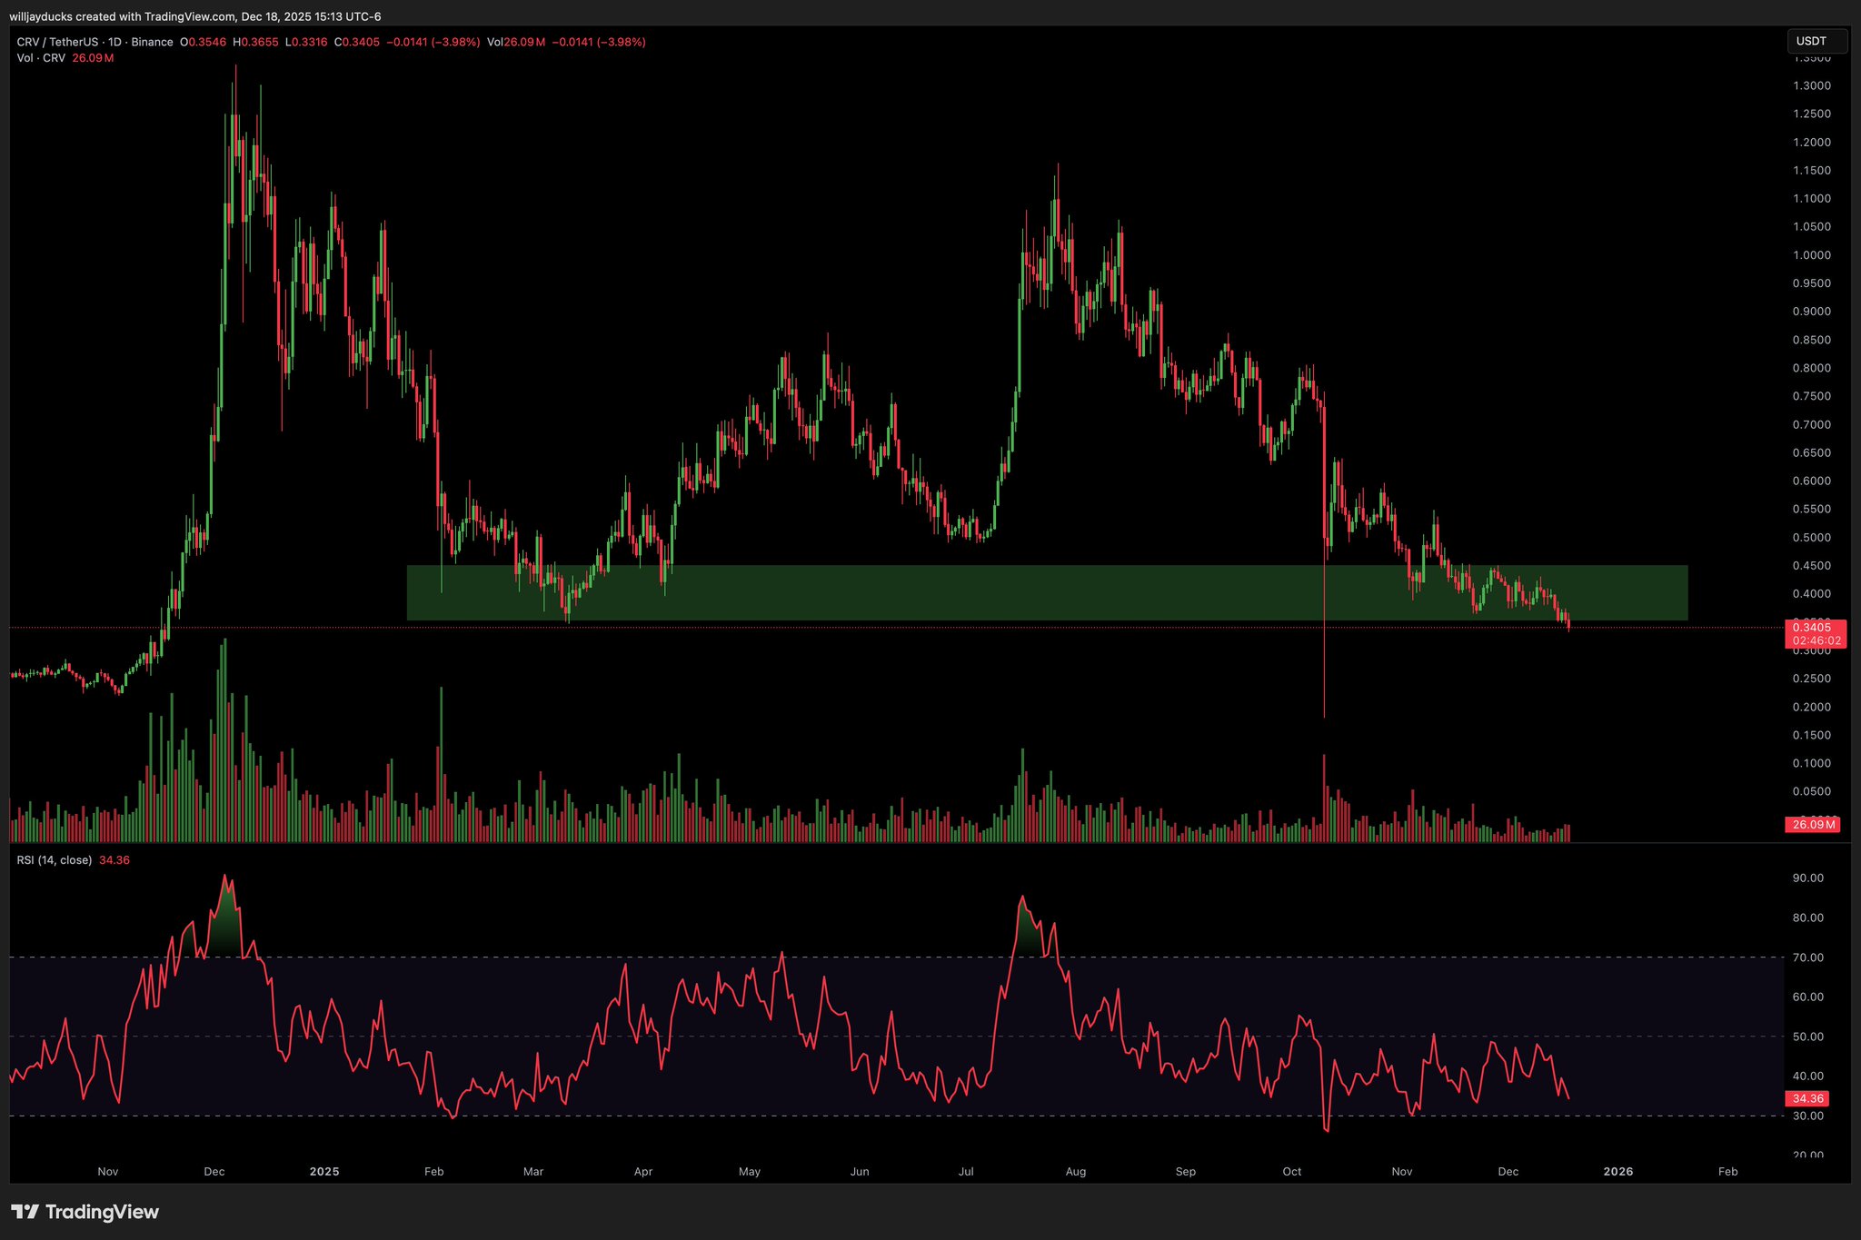Click the red 34.36 RSI axis label

pyautogui.click(x=1808, y=1098)
